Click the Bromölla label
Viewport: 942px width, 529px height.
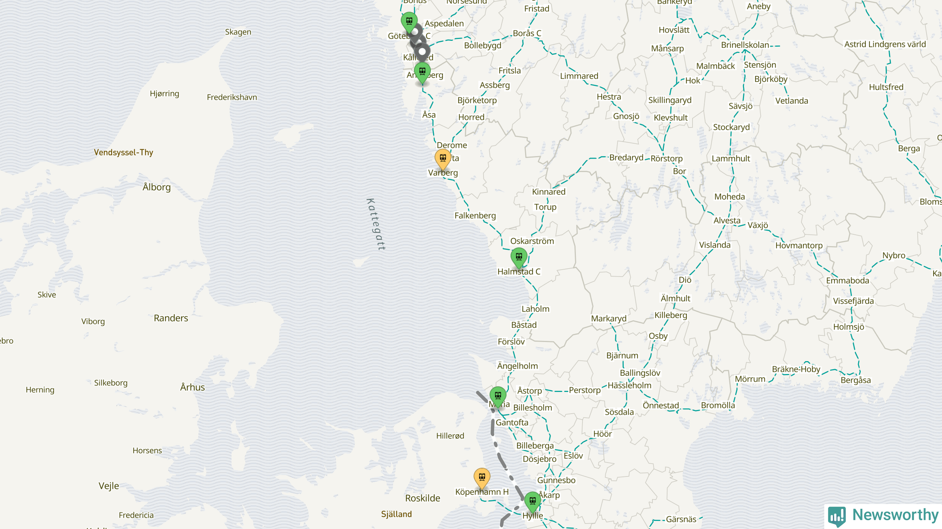coord(718,406)
